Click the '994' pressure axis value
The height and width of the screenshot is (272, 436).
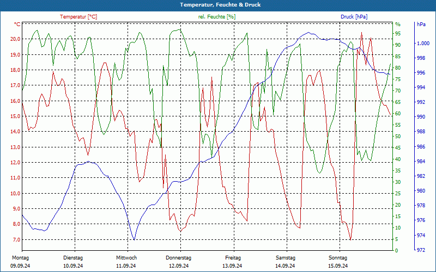pos(421,88)
